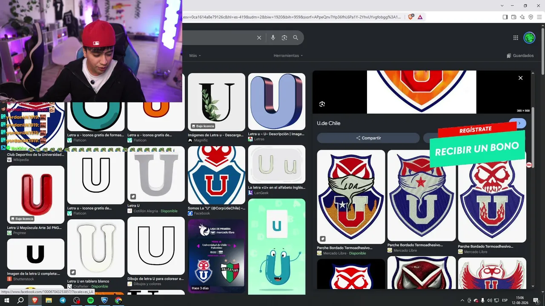This screenshot has width=545, height=306.
Task: Open the Letra U en tablero blanco image
Action: point(96,248)
